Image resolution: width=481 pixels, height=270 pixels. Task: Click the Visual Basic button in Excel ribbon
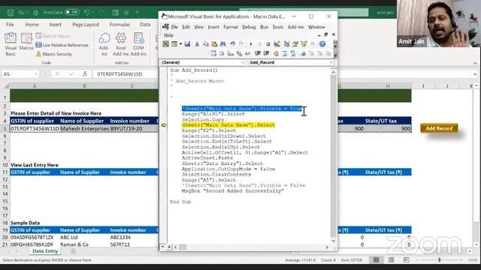[11, 44]
